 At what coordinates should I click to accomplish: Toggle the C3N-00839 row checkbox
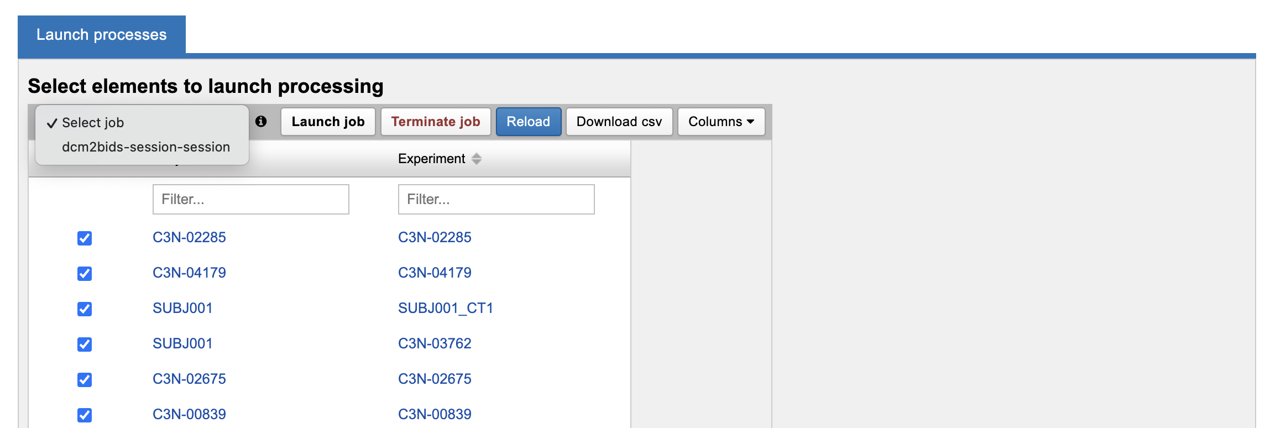(85, 415)
